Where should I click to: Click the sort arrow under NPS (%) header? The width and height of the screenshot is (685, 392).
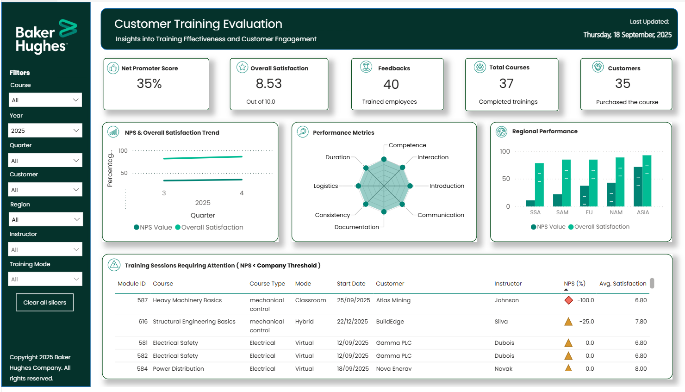566,290
